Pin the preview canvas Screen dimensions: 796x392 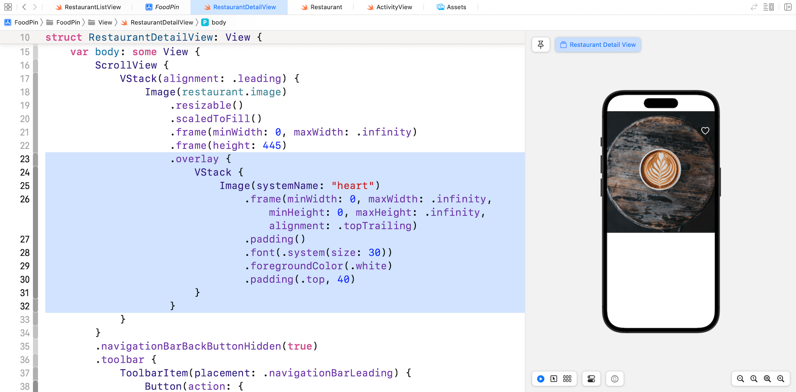click(x=541, y=45)
